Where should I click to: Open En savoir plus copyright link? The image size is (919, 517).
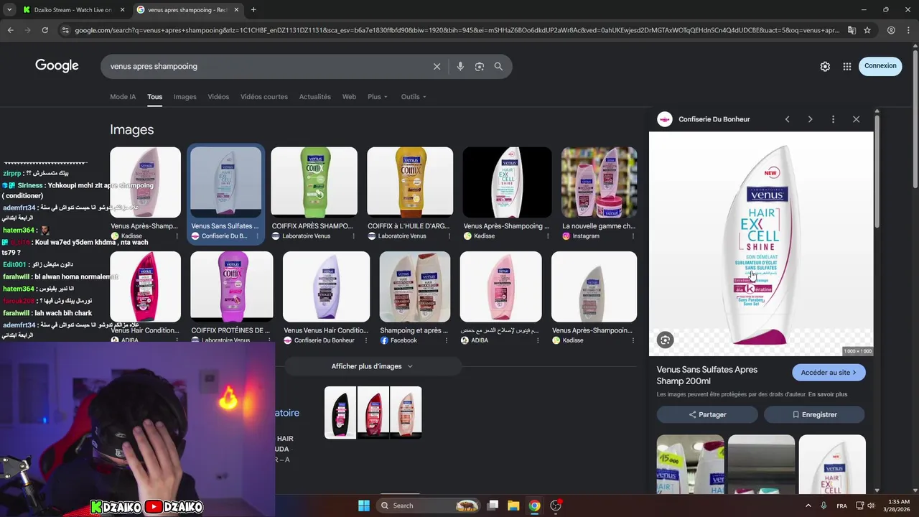pos(828,394)
